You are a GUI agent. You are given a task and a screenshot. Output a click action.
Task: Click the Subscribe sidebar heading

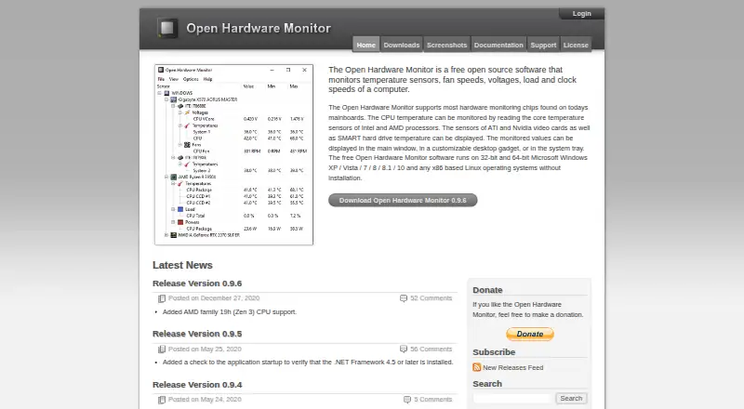coord(494,352)
